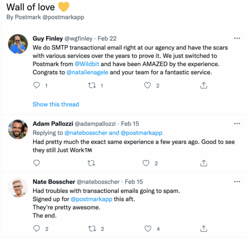Share Guy Finley's tweet
This screenshot has height=238, width=247.
(204, 85)
